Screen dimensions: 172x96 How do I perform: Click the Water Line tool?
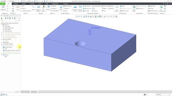(x=152, y=6)
